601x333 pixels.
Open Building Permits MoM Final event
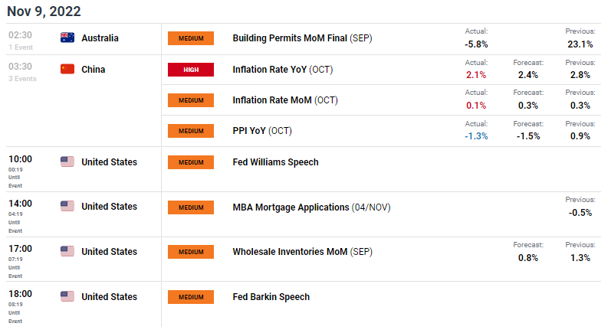pos(302,38)
